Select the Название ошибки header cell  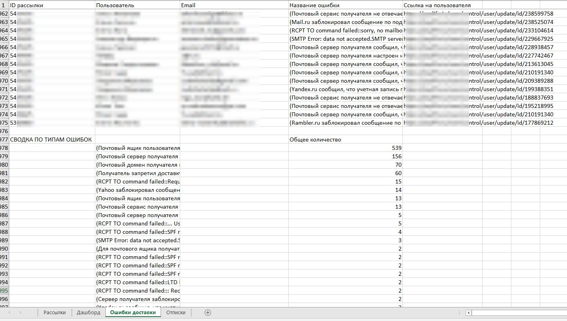coord(345,5)
